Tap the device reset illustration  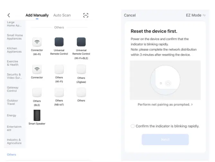point(165,80)
